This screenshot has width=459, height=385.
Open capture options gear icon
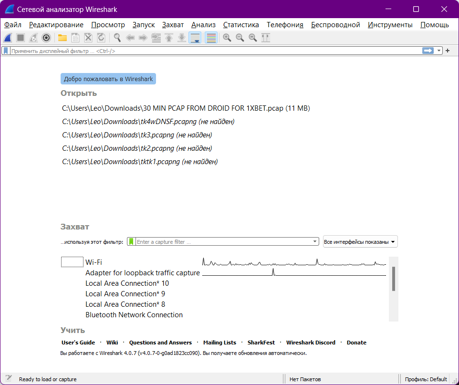pyautogui.click(x=46, y=38)
